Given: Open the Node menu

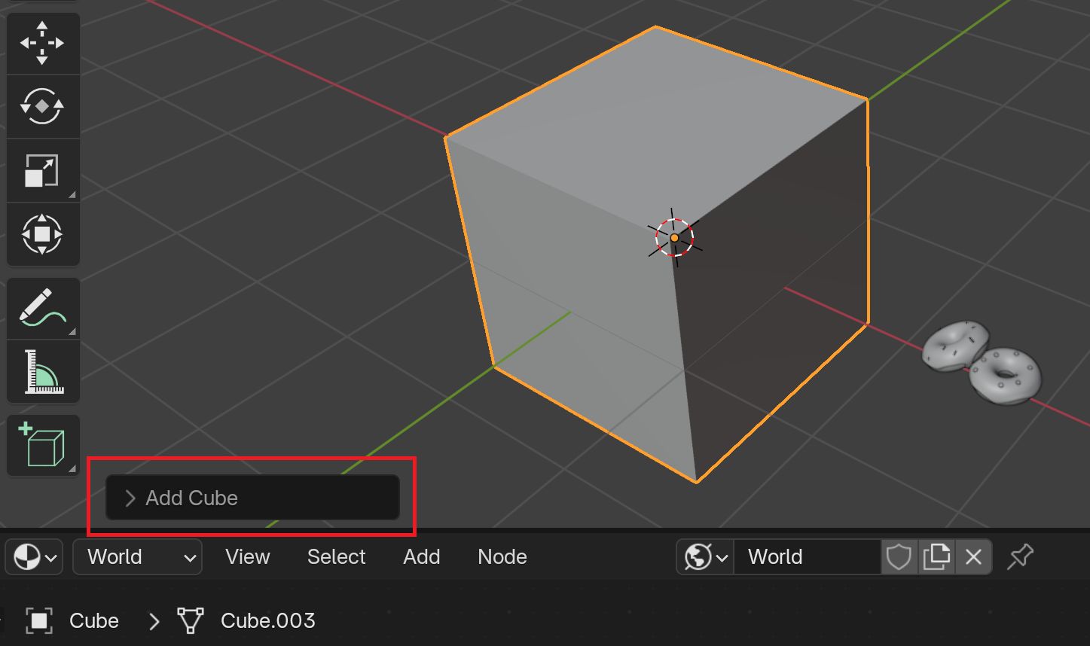Looking at the screenshot, I should (x=502, y=557).
